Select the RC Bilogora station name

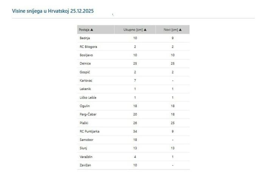[x=88, y=47]
